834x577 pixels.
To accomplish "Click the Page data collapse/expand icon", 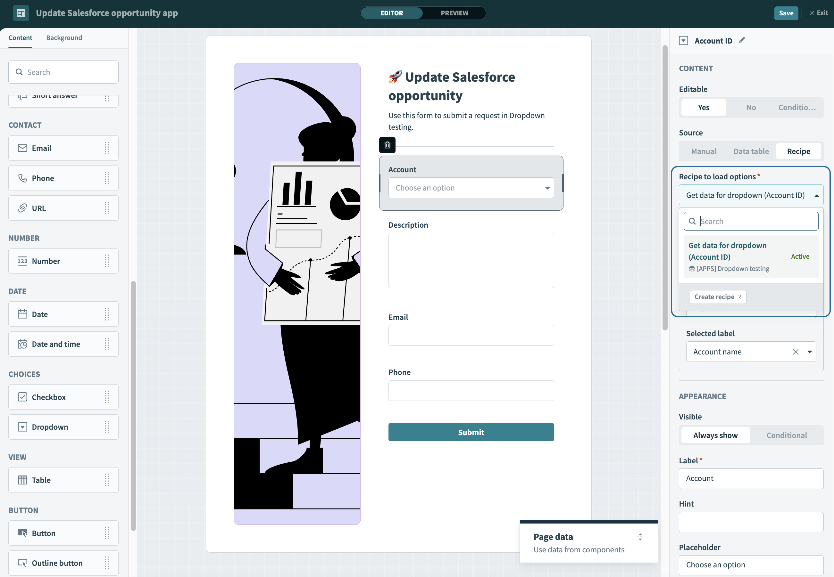I will pyautogui.click(x=640, y=537).
